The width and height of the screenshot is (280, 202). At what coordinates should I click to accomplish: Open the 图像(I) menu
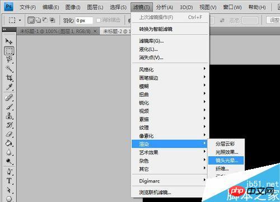pyautogui.click(x=73, y=7)
